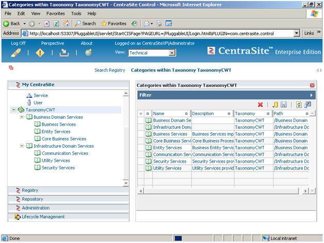Screen dimensions: 324x243
Task: Open the About globe icon
Action: point(88,53)
